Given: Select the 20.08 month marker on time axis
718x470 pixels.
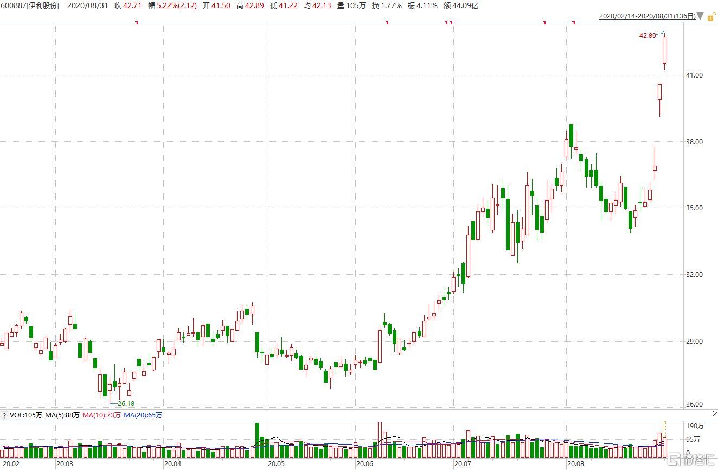Looking at the screenshot, I should click(x=576, y=465).
